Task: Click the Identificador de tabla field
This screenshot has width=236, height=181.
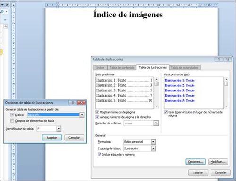Action: point(47,129)
